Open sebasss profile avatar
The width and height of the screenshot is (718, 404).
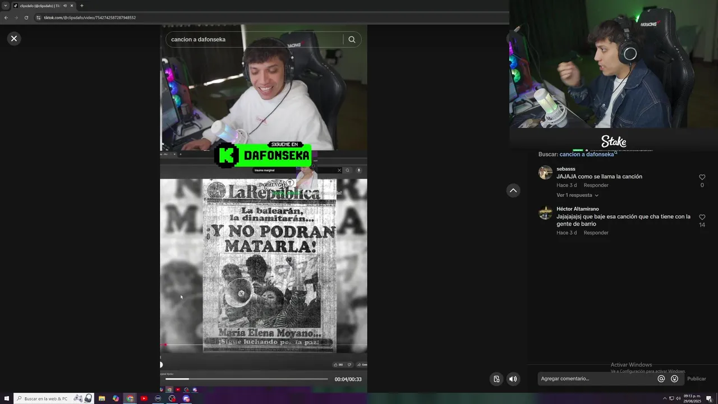tap(545, 172)
